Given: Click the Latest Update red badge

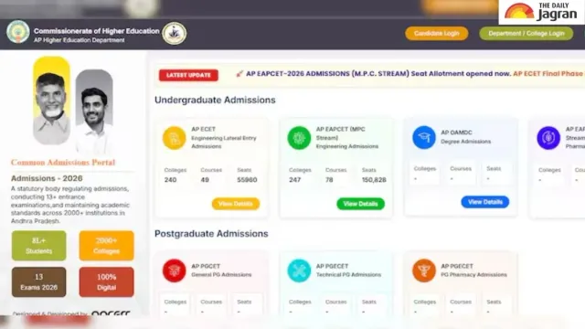Looking at the screenshot, I should (x=188, y=75).
